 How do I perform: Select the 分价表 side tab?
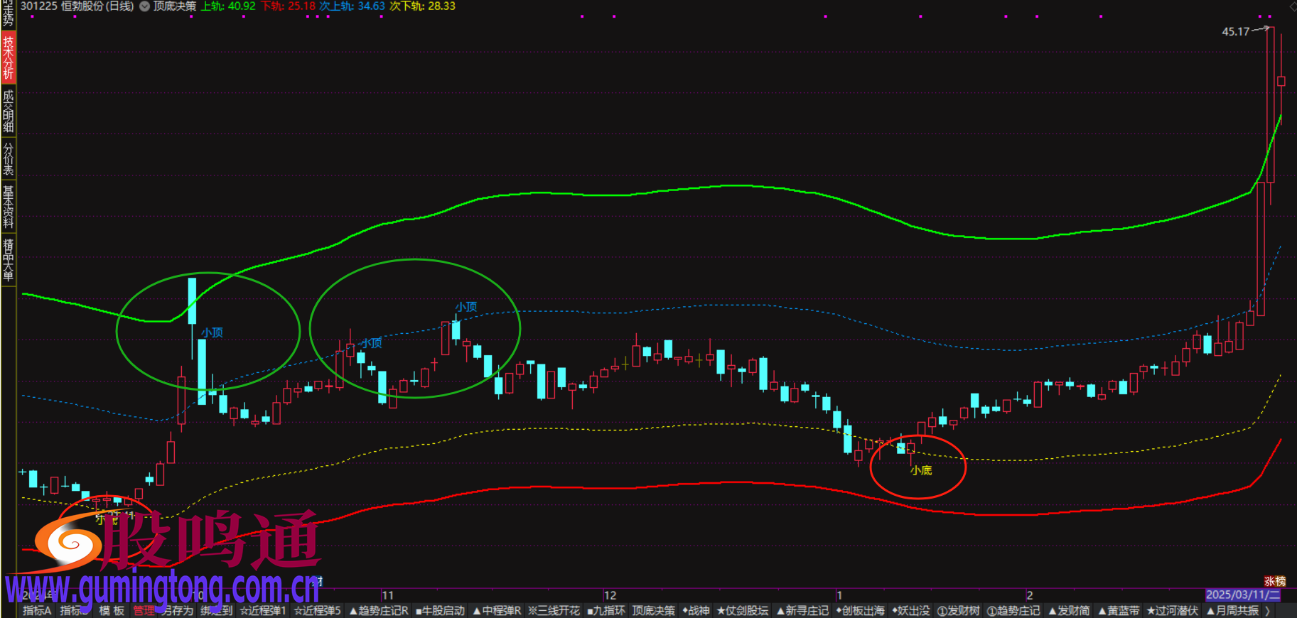point(8,158)
